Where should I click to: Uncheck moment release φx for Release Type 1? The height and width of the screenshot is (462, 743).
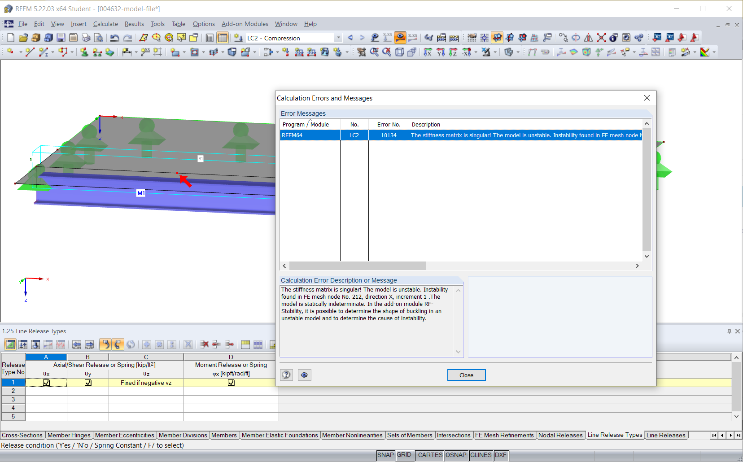tap(231, 383)
